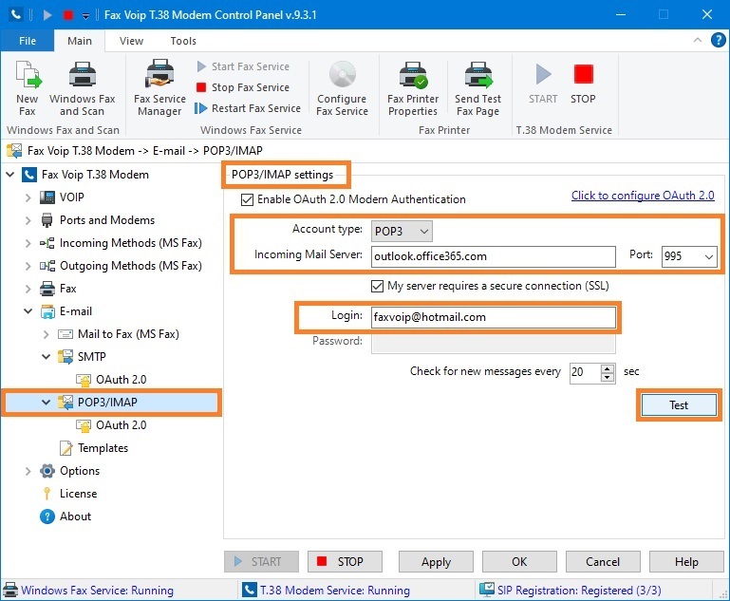Click the phone icon in the title bar
The width and height of the screenshot is (730, 601).
coord(16,14)
